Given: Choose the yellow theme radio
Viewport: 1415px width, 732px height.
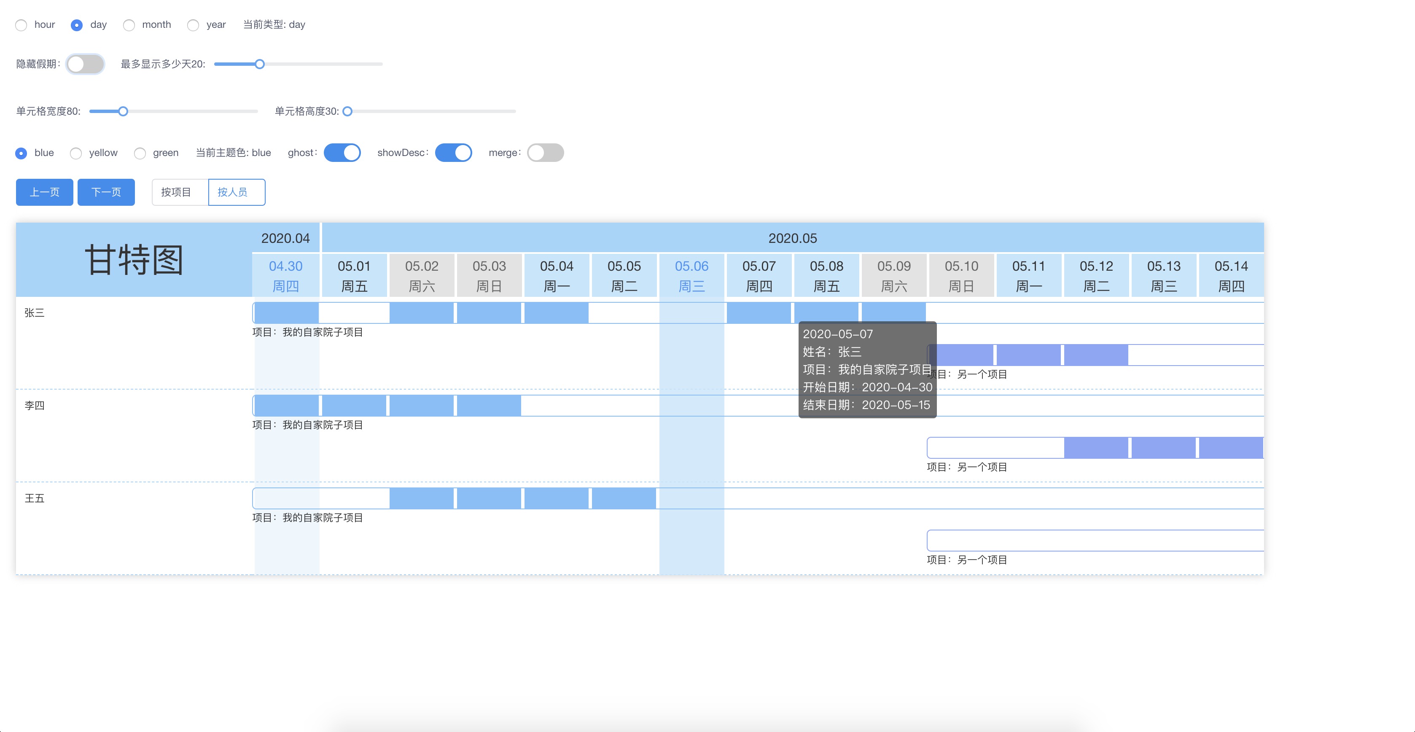Looking at the screenshot, I should point(76,153).
